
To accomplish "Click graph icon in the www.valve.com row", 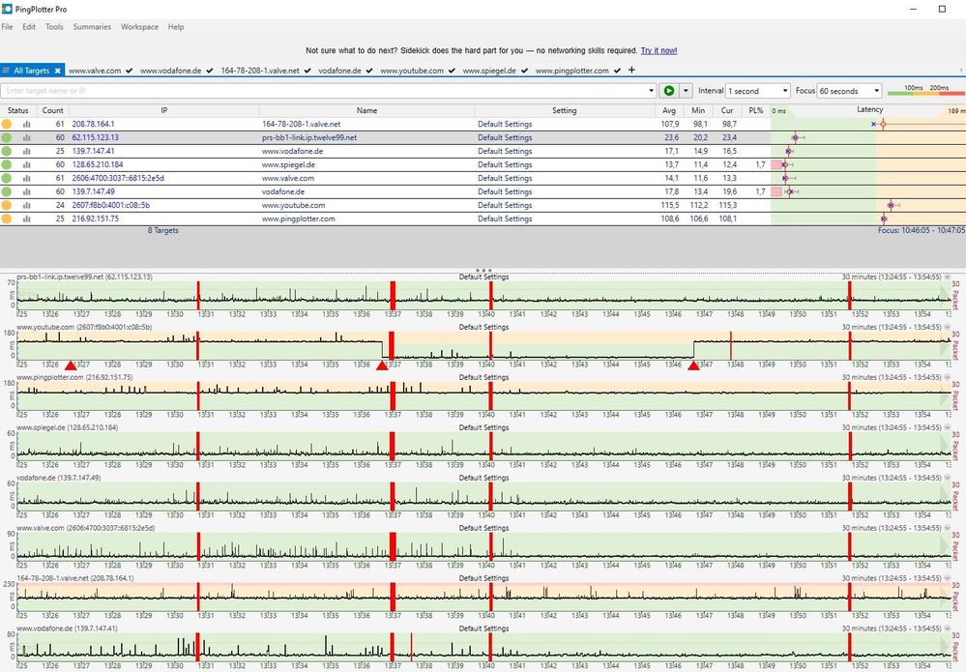I will 26,178.
